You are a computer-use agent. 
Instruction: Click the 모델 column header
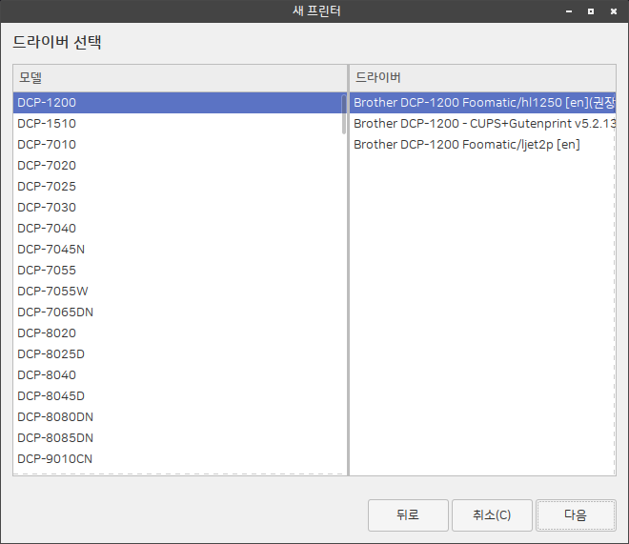[x=180, y=77]
